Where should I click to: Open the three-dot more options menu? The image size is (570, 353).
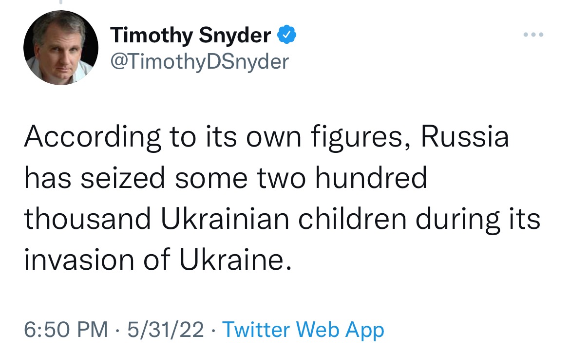(x=533, y=35)
